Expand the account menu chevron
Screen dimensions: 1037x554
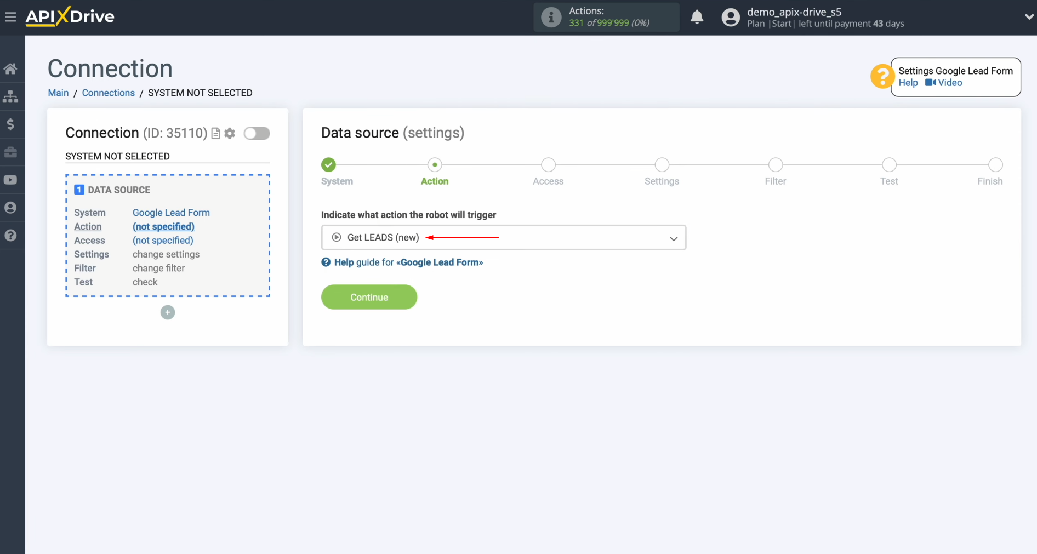(x=1028, y=17)
